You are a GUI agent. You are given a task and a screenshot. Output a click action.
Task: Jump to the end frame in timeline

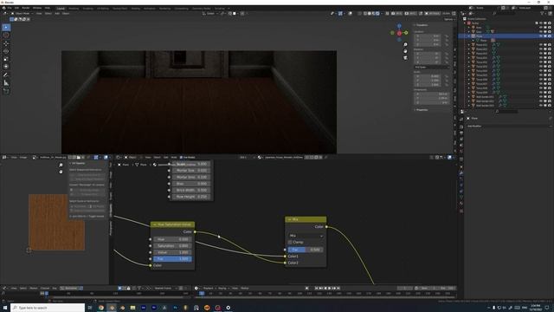[x=338, y=289]
